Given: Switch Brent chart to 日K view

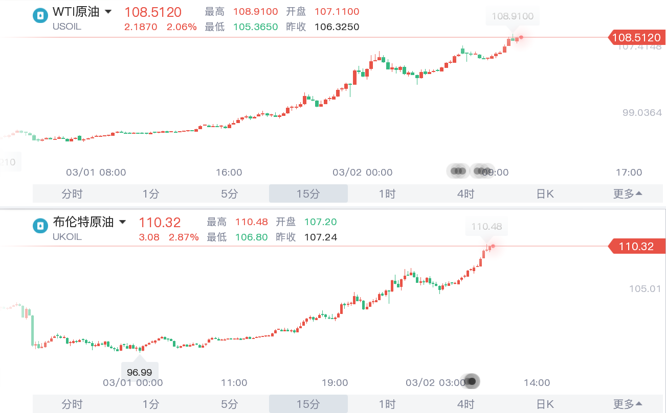Looking at the screenshot, I should [545, 404].
